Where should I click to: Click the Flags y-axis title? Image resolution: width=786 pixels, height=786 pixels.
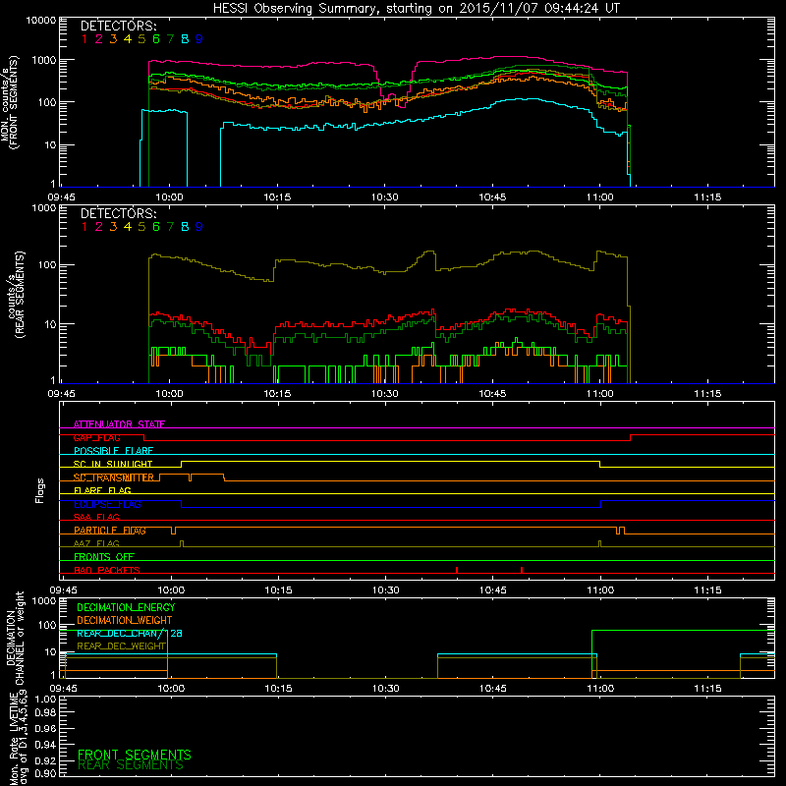coord(40,490)
